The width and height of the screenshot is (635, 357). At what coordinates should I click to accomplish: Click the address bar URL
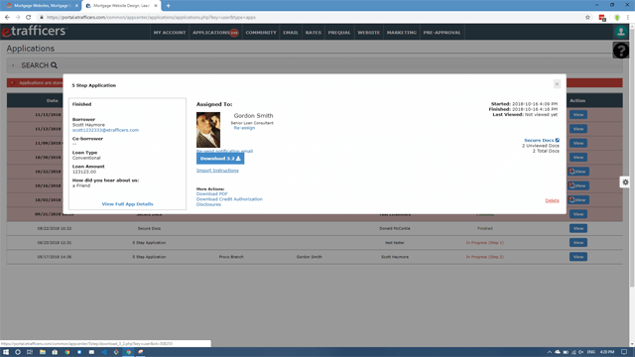[x=151, y=18]
